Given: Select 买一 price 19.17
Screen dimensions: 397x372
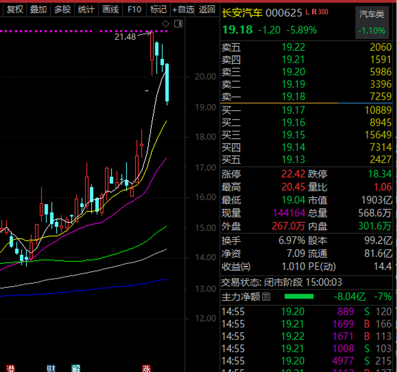Looking at the screenshot, I should [x=293, y=110].
